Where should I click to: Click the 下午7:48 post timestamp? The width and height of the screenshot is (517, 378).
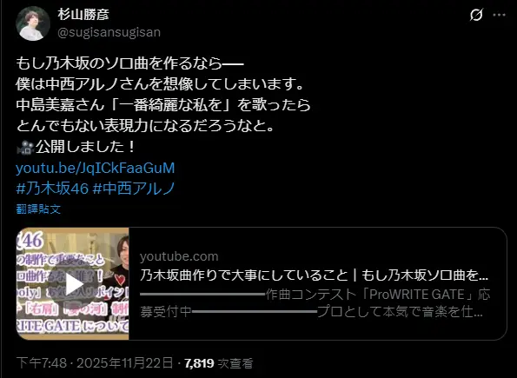(x=41, y=363)
